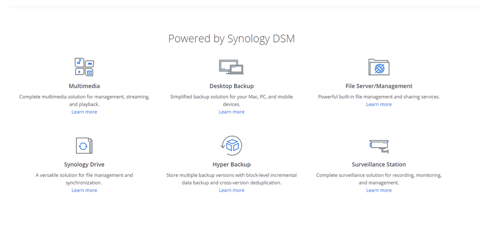Click the Powered by Synology DSM title
485x250 pixels.
pyautogui.click(x=232, y=39)
